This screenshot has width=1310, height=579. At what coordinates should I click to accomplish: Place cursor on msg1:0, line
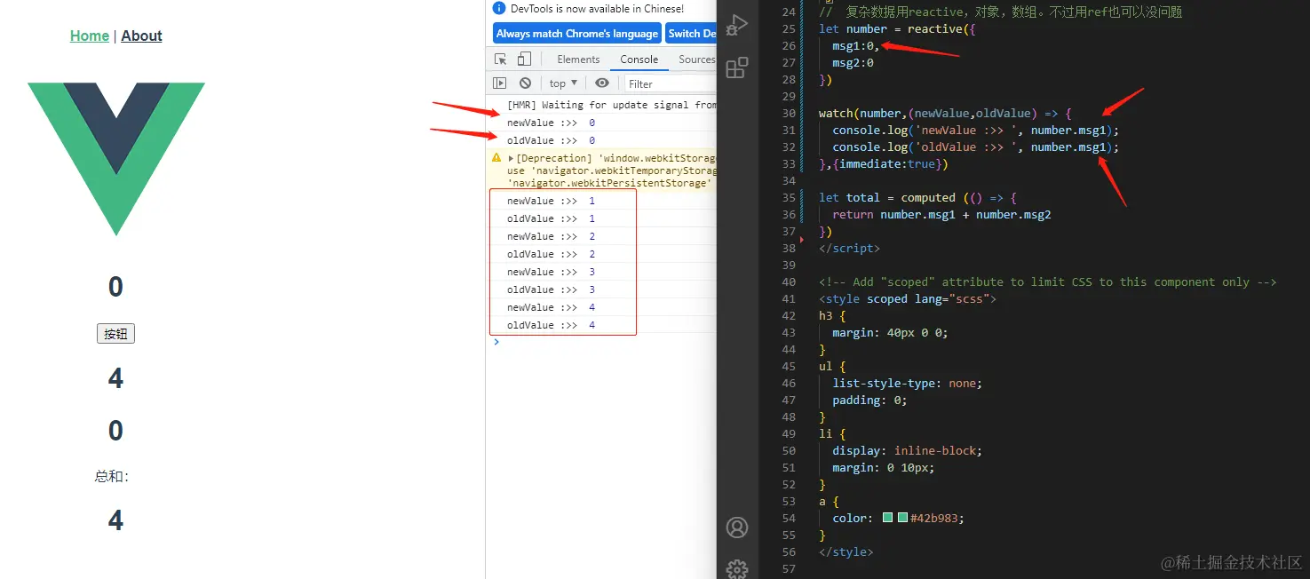pyautogui.click(x=855, y=46)
